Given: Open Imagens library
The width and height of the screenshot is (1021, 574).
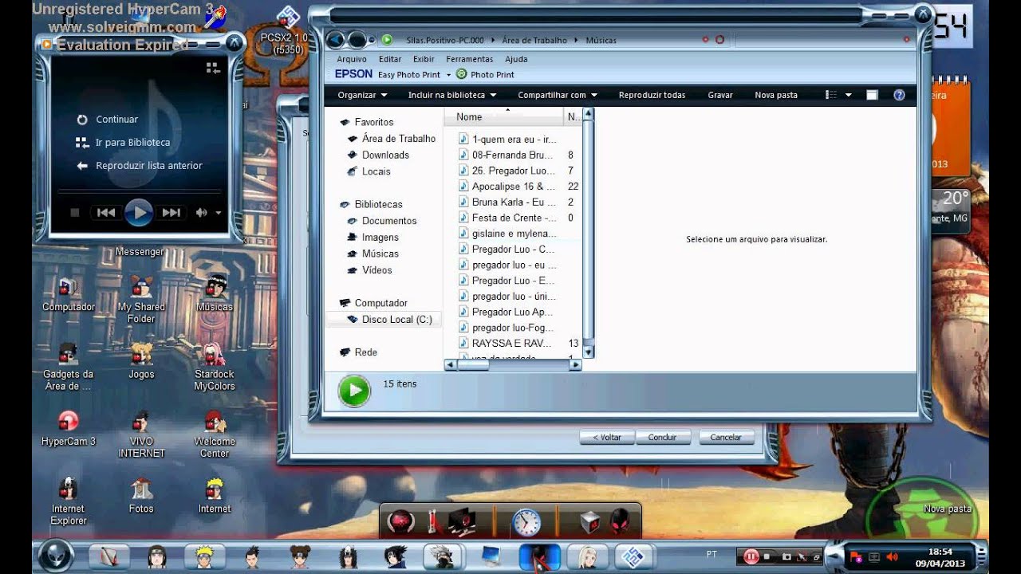Looking at the screenshot, I should tap(380, 238).
